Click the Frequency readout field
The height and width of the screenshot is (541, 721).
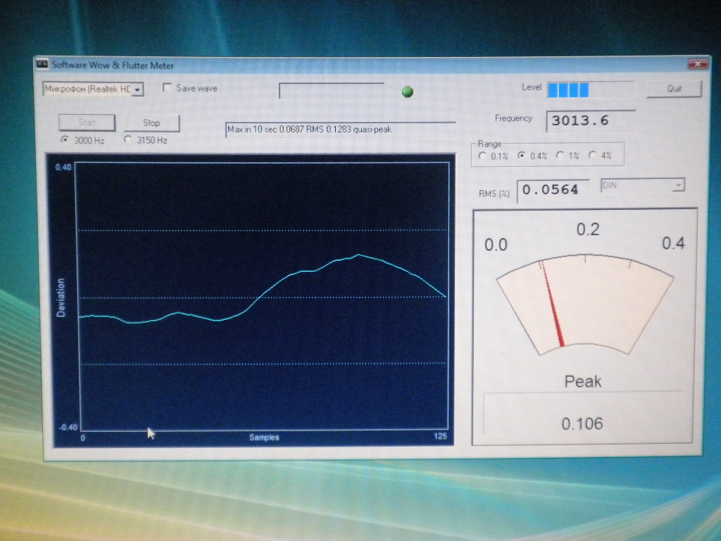point(591,120)
